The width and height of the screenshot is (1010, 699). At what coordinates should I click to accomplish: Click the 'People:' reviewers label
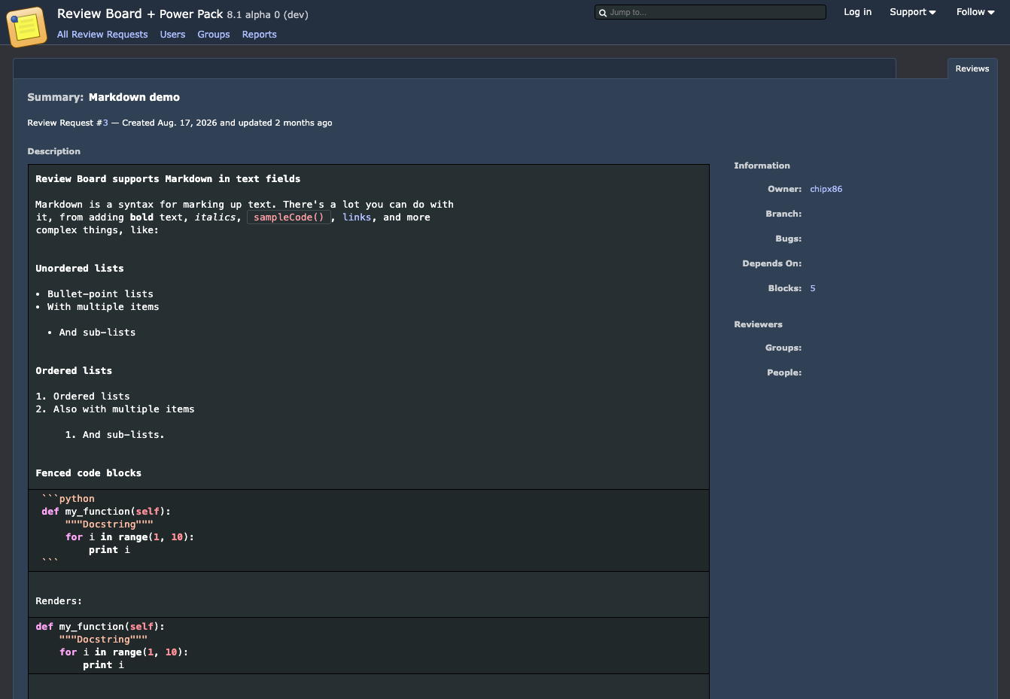pos(784,372)
